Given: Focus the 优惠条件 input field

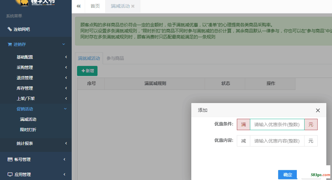Looking at the screenshot, I should (277, 124).
